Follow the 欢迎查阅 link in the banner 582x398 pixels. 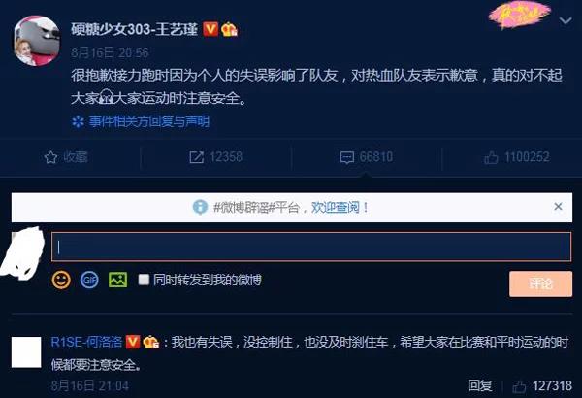(336, 208)
